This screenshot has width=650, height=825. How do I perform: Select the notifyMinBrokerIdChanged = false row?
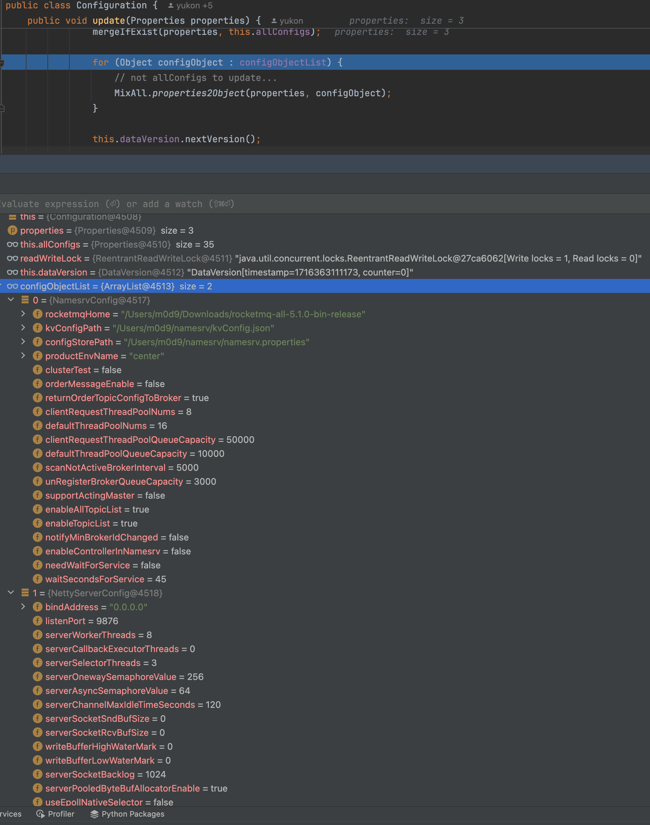click(x=325, y=537)
